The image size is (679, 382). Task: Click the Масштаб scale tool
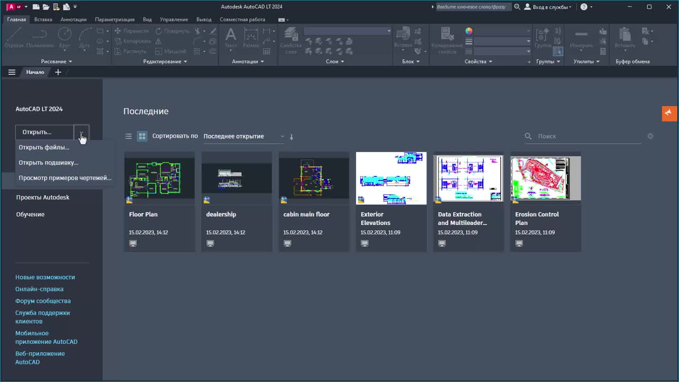click(x=171, y=51)
